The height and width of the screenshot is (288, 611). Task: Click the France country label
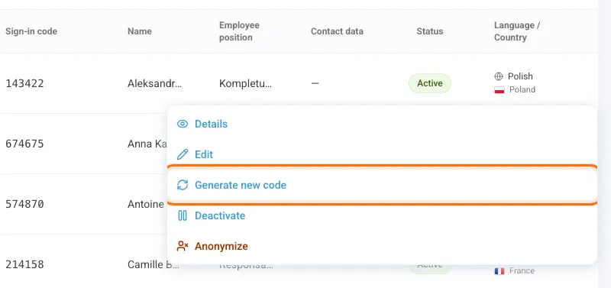pyautogui.click(x=522, y=270)
